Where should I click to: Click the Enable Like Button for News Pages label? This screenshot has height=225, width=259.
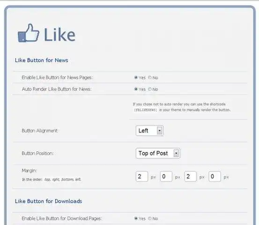[x=57, y=77]
